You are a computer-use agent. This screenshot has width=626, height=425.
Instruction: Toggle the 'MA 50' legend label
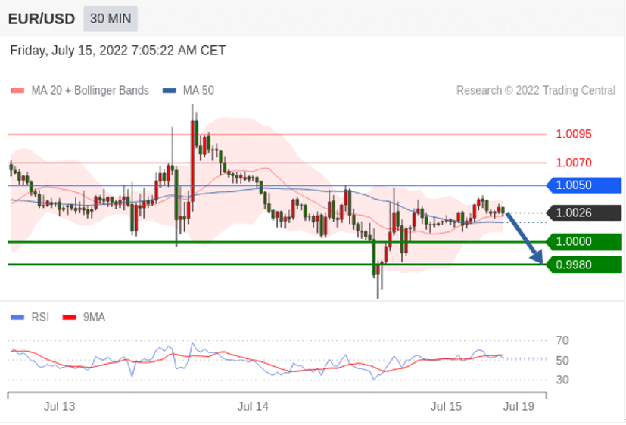(198, 91)
